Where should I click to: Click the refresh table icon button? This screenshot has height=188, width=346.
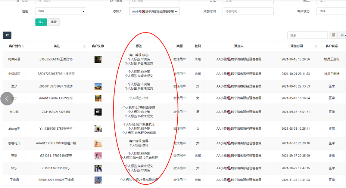[7, 35]
